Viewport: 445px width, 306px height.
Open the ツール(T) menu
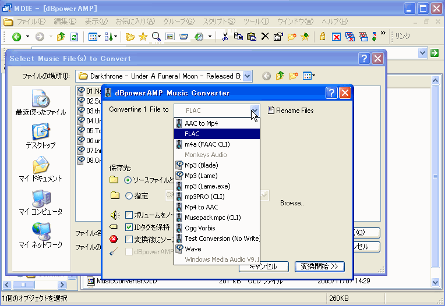[x=256, y=22]
